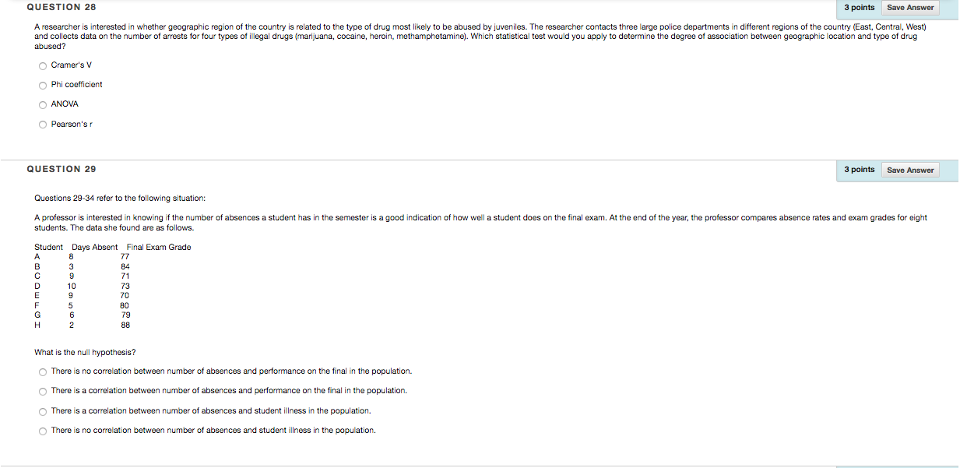Viewport: 967px width, 468px height.
Task: Save Answer for Question 28
Action: (910, 8)
